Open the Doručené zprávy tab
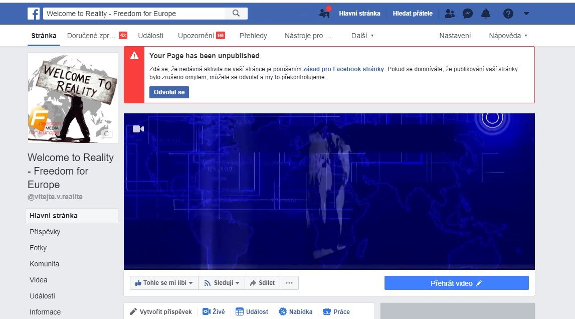This screenshot has height=319, width=575. pos(97,36)
